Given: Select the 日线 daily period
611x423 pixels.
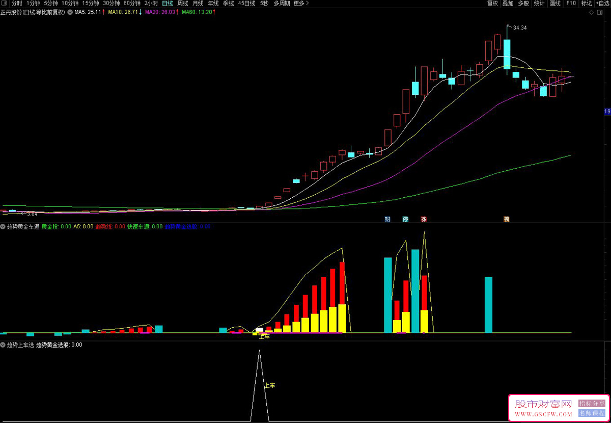Looking at the screenshot, I should click(x=168, y=3).
